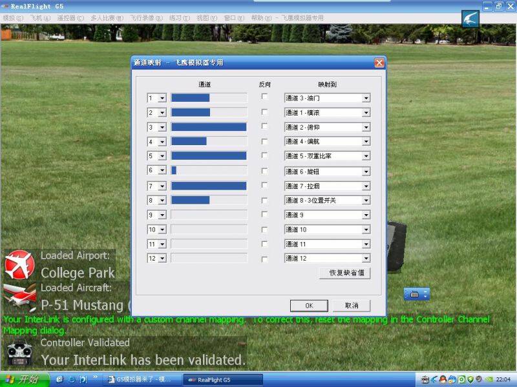
Task: Click the 取消 cancel button
Action: 352,306
